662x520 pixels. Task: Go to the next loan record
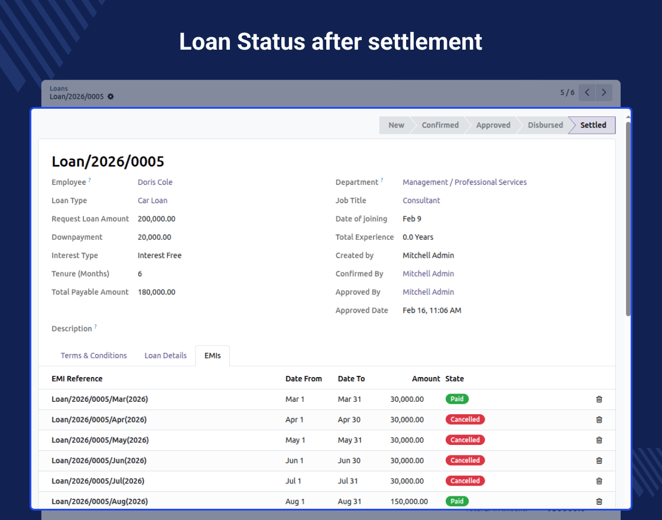(603, 92)
